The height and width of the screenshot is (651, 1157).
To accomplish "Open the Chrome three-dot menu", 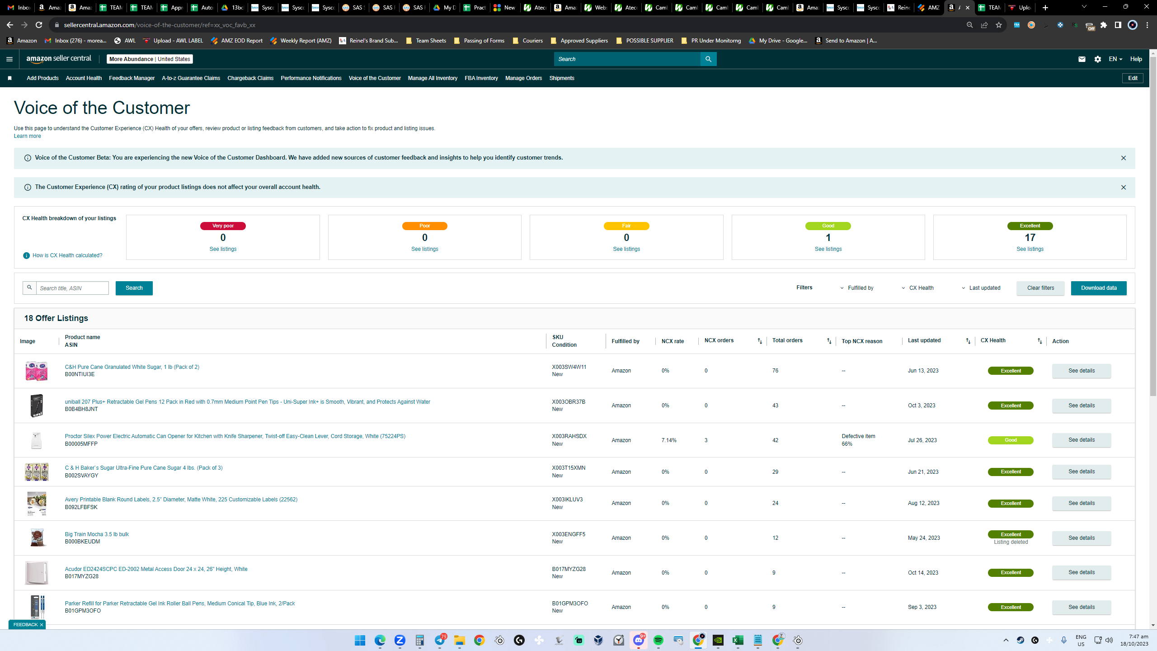I will [1147, 25].
